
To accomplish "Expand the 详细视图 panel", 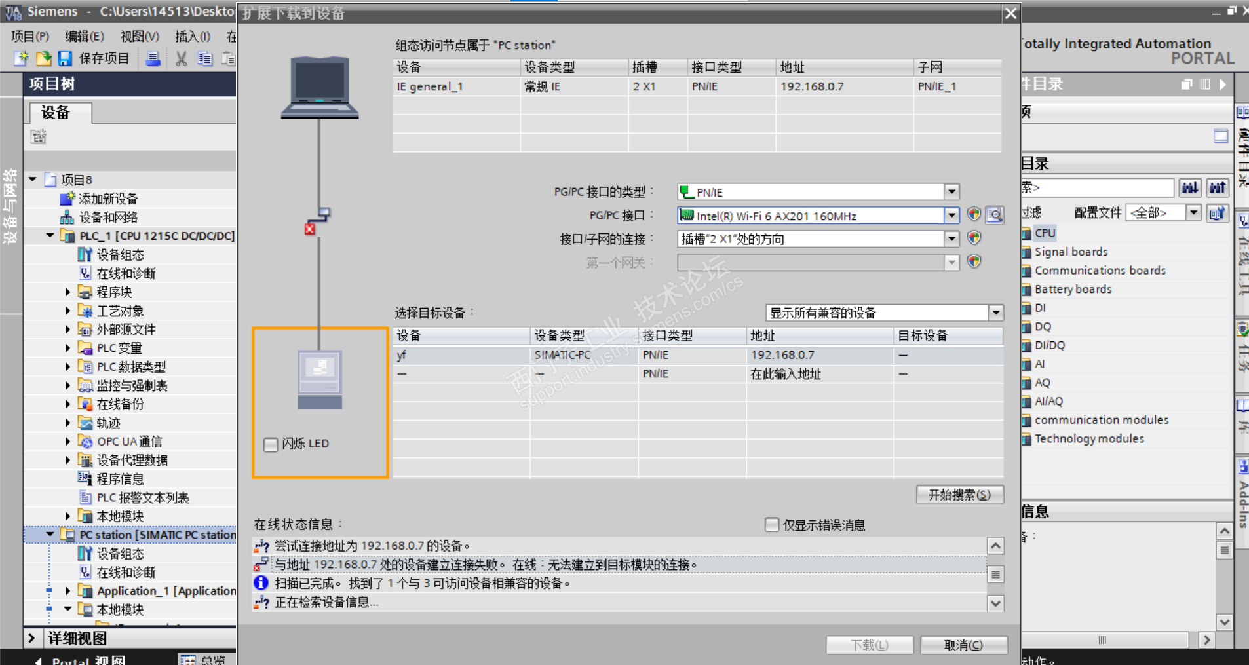I will pos(31,637).
